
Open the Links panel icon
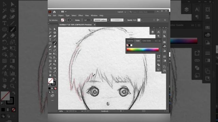pos(158,61)
